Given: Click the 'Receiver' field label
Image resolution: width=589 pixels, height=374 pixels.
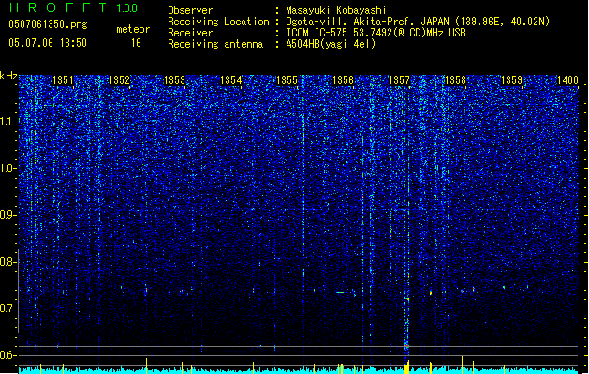Looking at the screenshot, I should pos(190,33).
